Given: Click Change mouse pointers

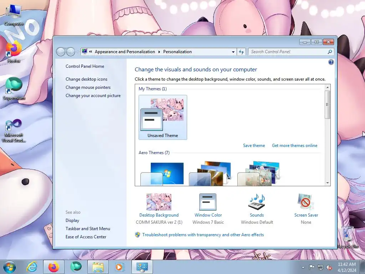Looking at the screenshot, I should [88, 87].
